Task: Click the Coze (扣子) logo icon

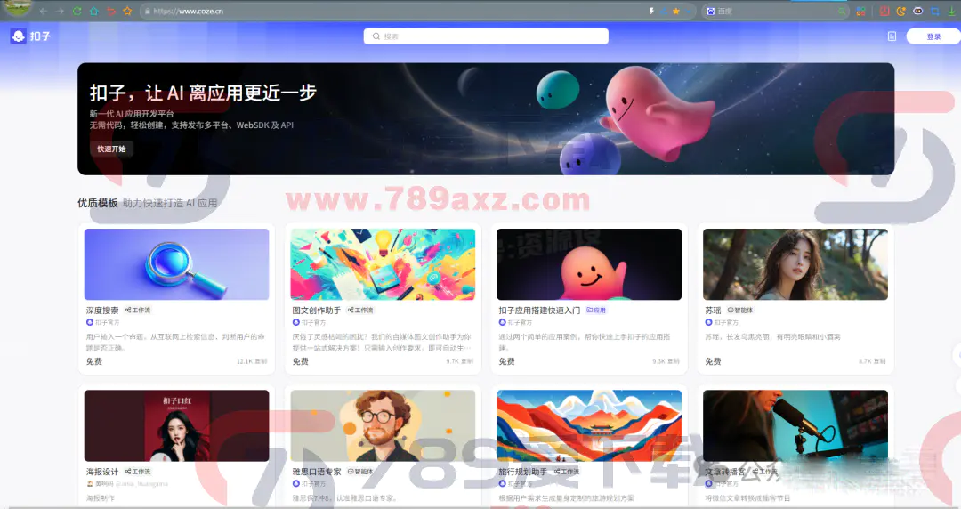Action: click(x=18, y=36)
